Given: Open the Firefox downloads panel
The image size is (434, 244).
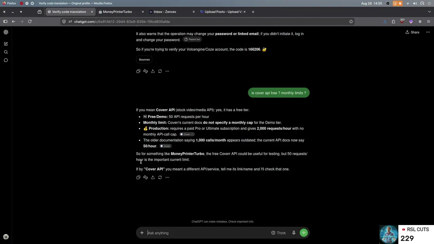Looking at the screenshot, I should pyautogui.click(x=385, y=22).
